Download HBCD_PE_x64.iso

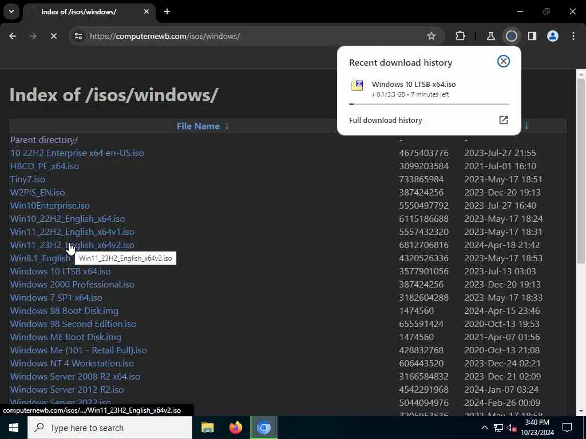pos(45,166)
